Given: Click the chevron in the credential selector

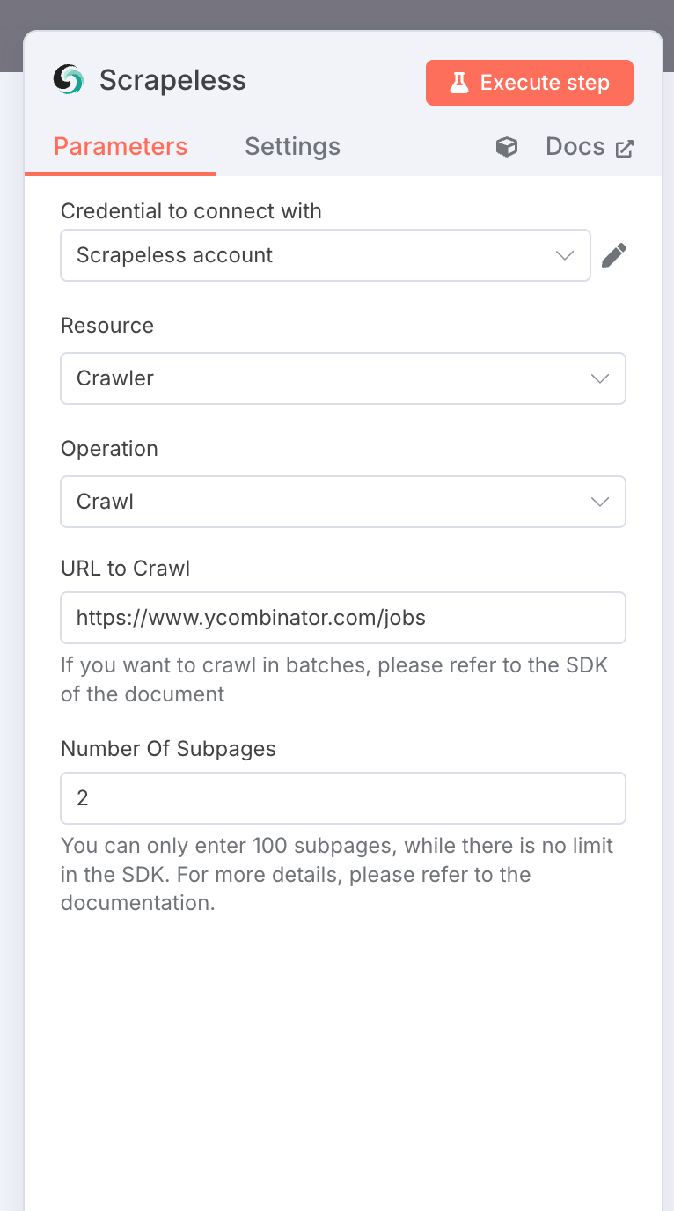Looking at the screenshot, I should (x=565, y=255).
